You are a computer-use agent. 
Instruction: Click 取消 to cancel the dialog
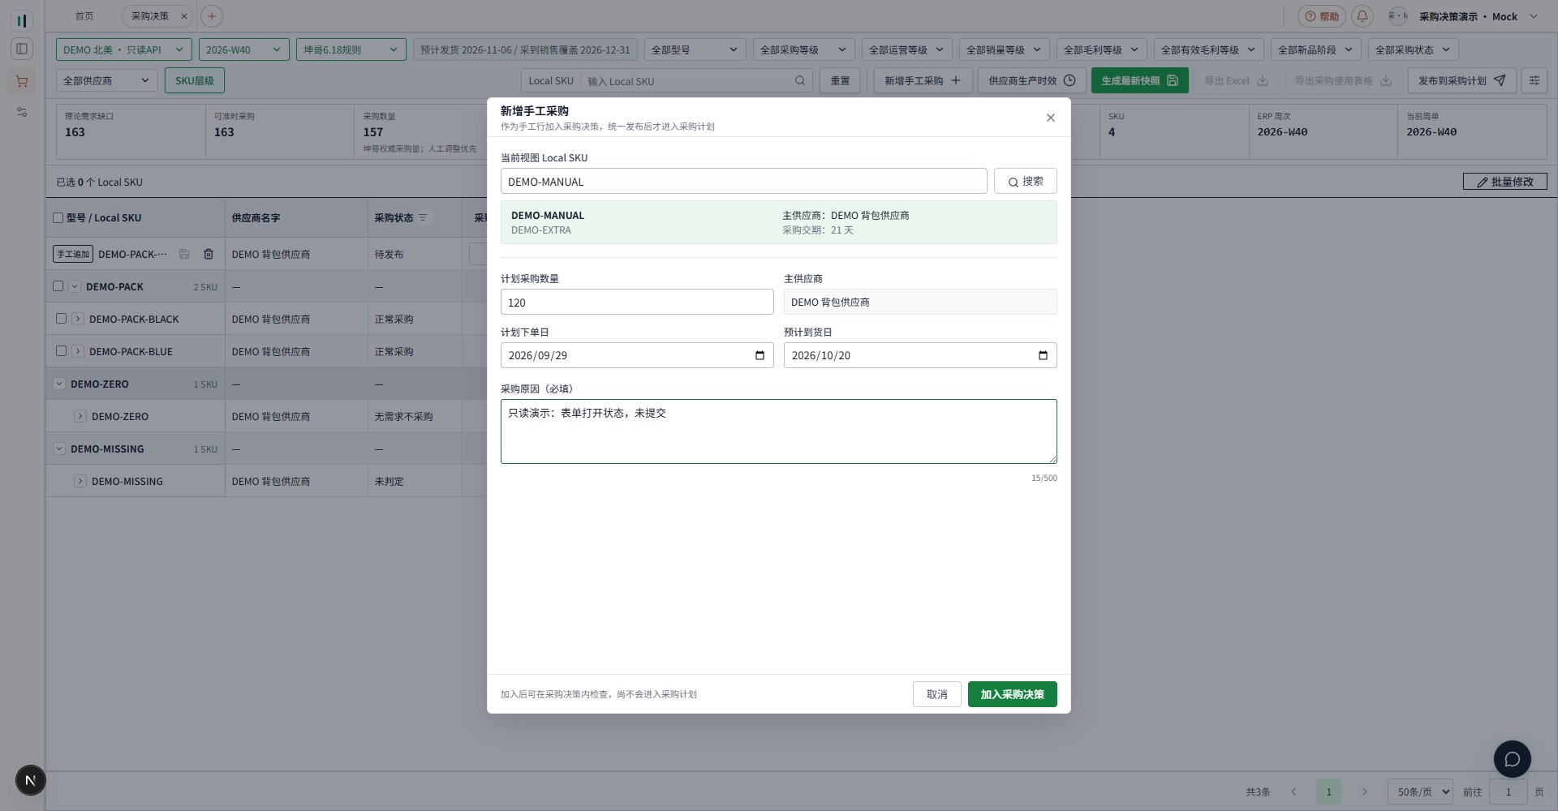click(936, 694)
